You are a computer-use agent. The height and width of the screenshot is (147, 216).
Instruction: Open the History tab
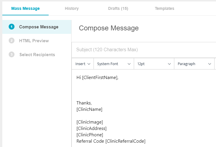pos(72,8)
